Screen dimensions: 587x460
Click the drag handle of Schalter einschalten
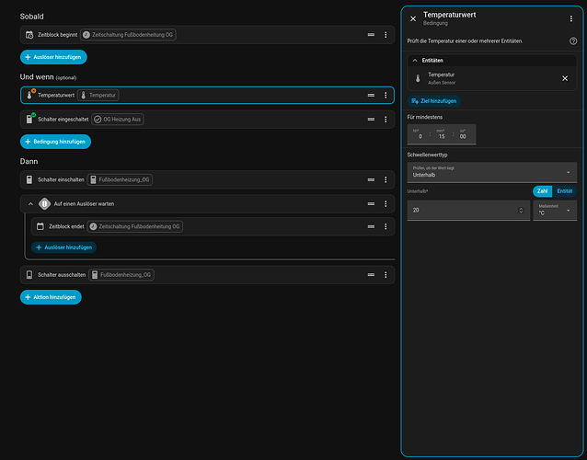(371, 179)
